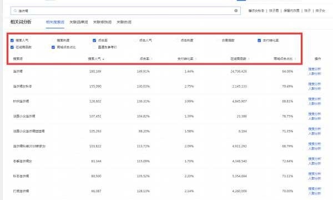Open 人群分析 for the 24,736,426 row
This screenshot has width=333, height=200.
coord(315,73)
